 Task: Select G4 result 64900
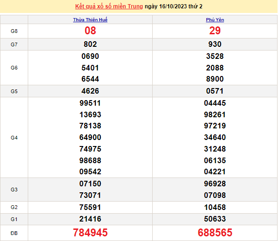pos(90,138)
